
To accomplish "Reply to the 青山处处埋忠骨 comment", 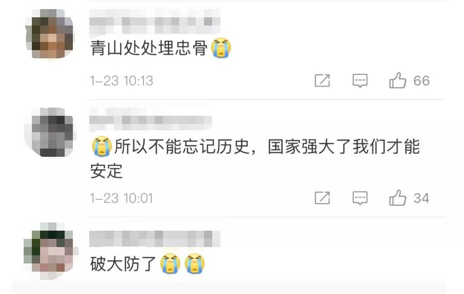I will tap(360, 81).
